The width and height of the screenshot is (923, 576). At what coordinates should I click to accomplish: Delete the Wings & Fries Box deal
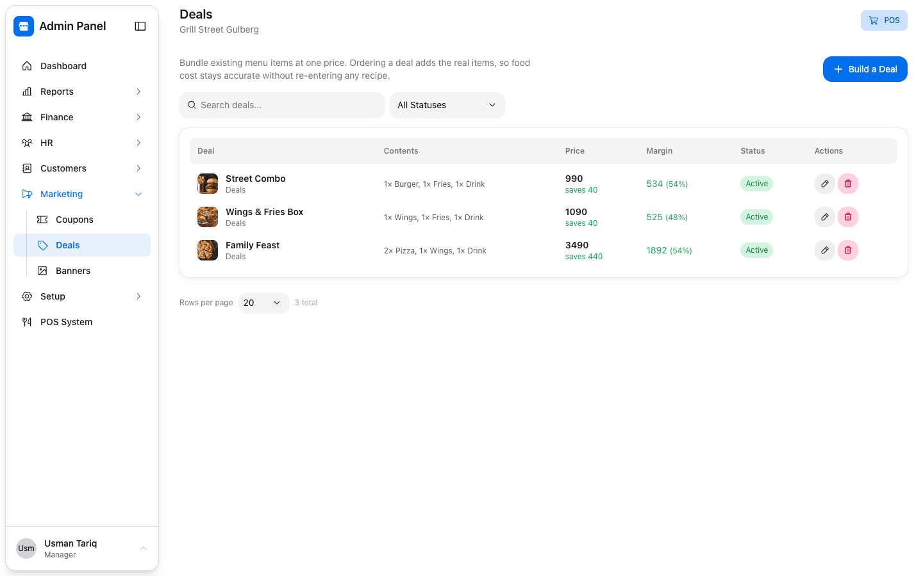tap(848, 217)
